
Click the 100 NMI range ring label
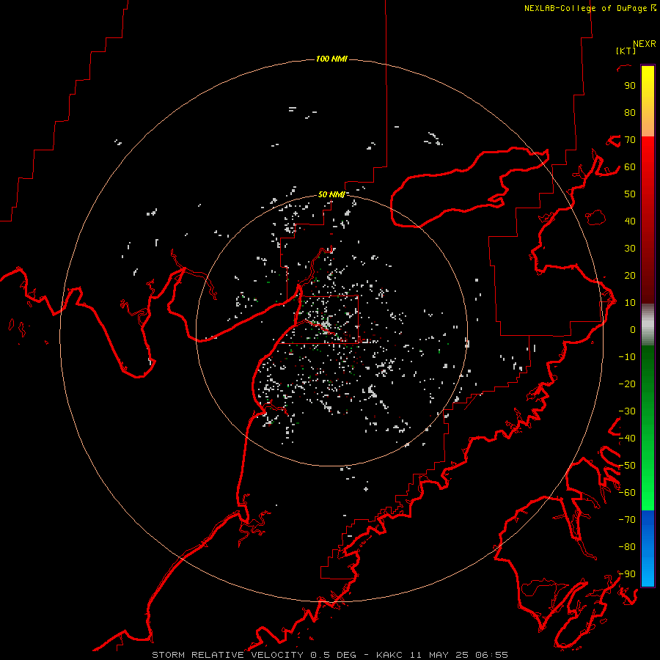[331, 59]
